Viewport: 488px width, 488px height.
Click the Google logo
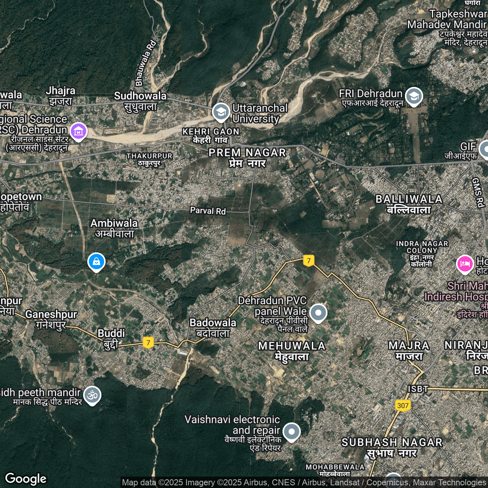26,478
